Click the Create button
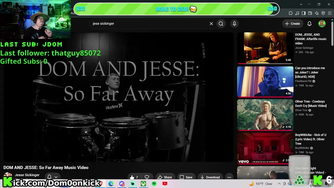The image size is (334, 188). click(x=293, y=23)
